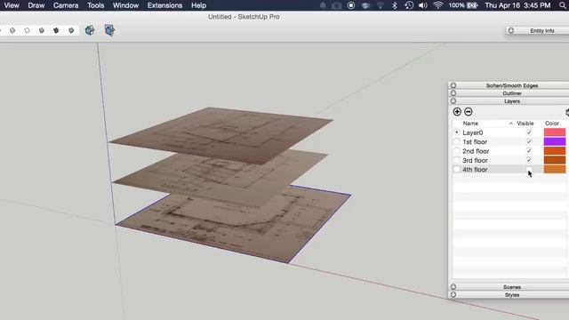Hide the 2nd floor layer
The image size is (569, 320).
point(529,151)
